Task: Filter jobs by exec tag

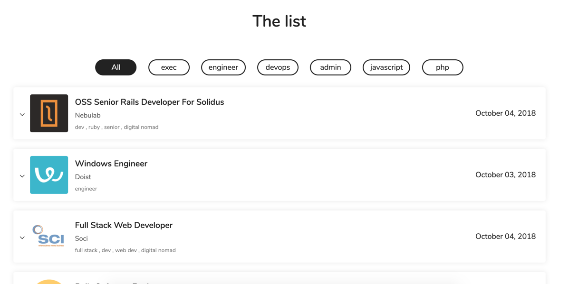Action: click(x=169, y=67)
